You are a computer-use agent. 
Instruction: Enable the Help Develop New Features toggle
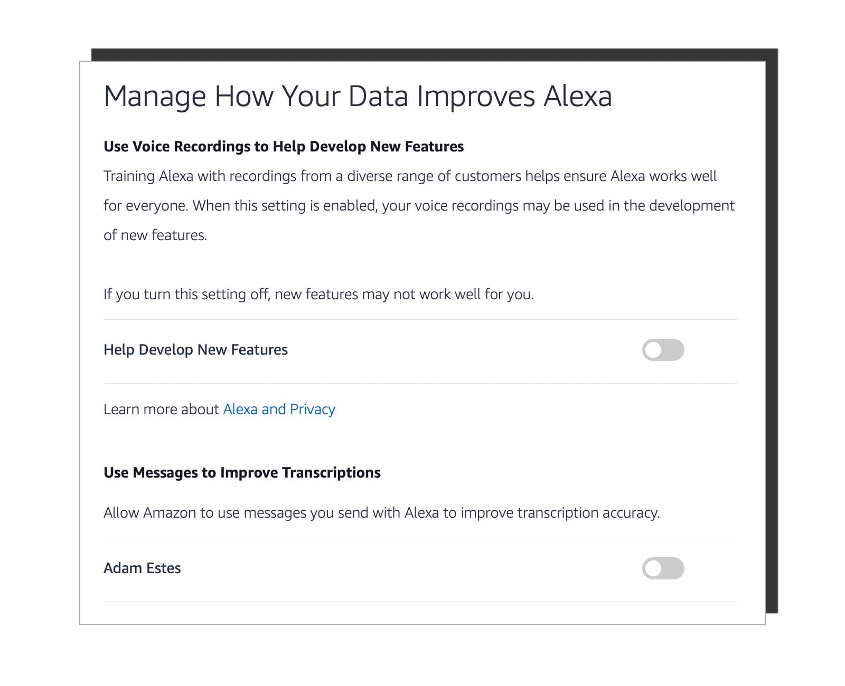(x=663, y=350)
